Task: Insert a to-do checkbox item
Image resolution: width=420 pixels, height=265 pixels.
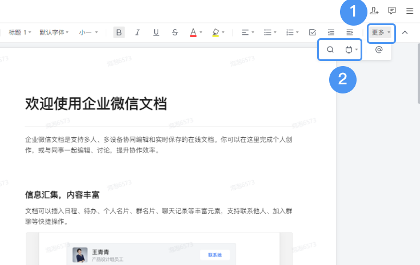Action: (x=313, y=32)
